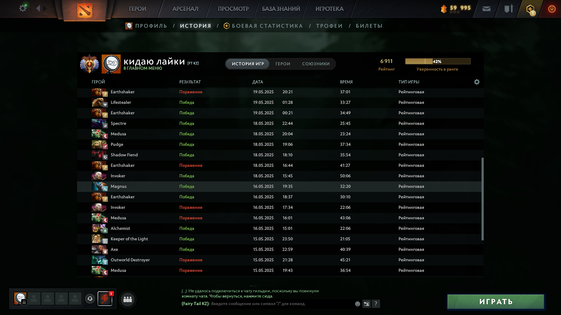This screenshot has width=561, height=315.
Task: Click the guild chat reconnect message link
Action: [250, 293]
